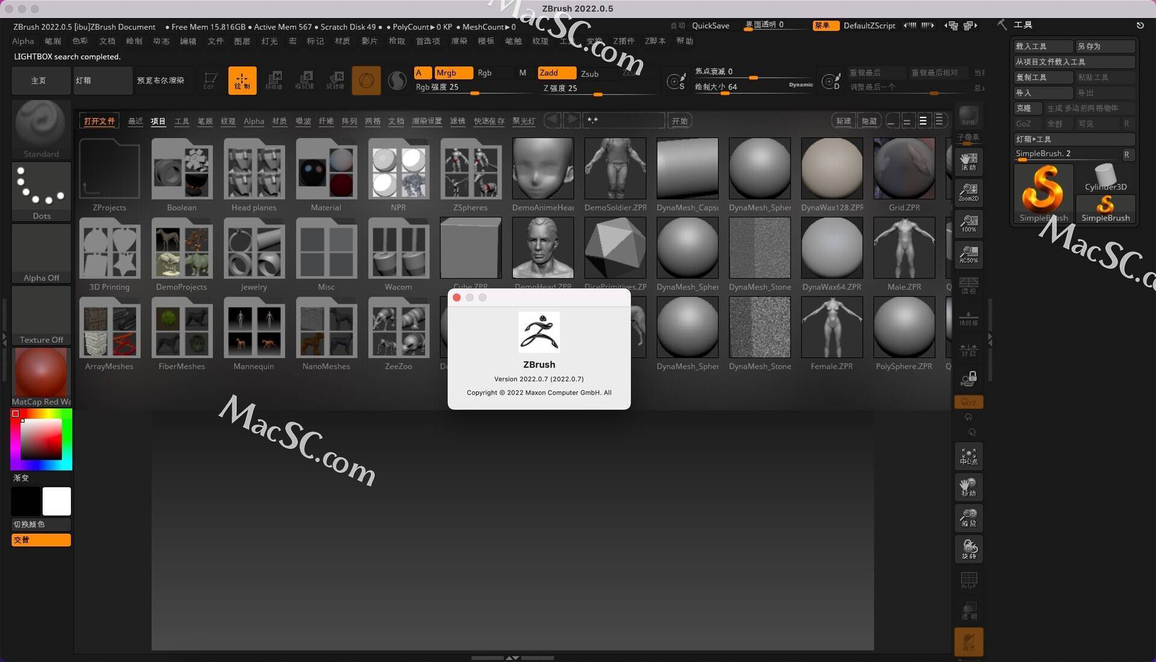Viewport: 1156px width, 662px height.
Task: Click the lightbox search field
Action: click(624, 120)
